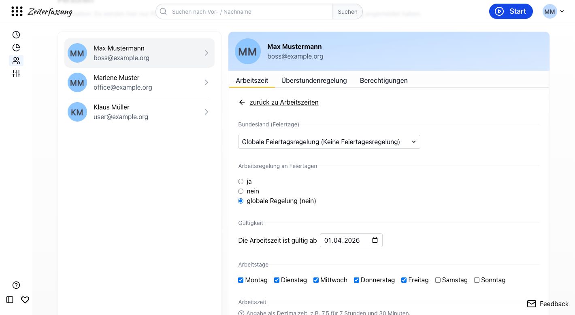Image resolution: width=575 pixels, height=315 pixels.
Task: Open the Bundesland Feiertage dropdown
Action: 329,142
